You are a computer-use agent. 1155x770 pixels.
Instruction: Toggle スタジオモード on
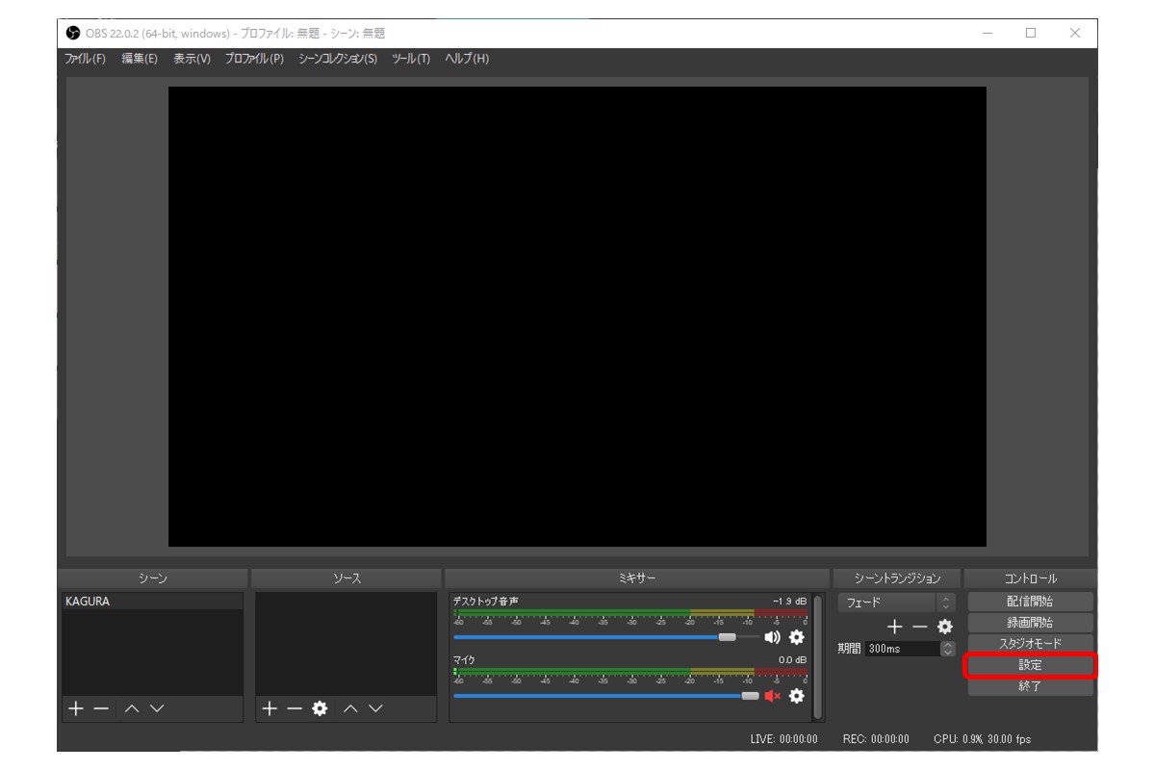pyautogui.click(x=1030, y=644)
